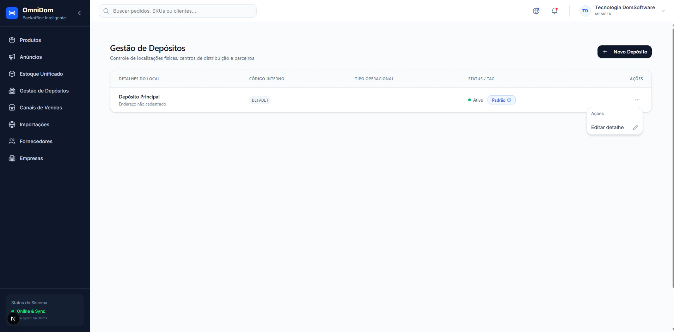Click the TD user avatar

tap(585, 11)
